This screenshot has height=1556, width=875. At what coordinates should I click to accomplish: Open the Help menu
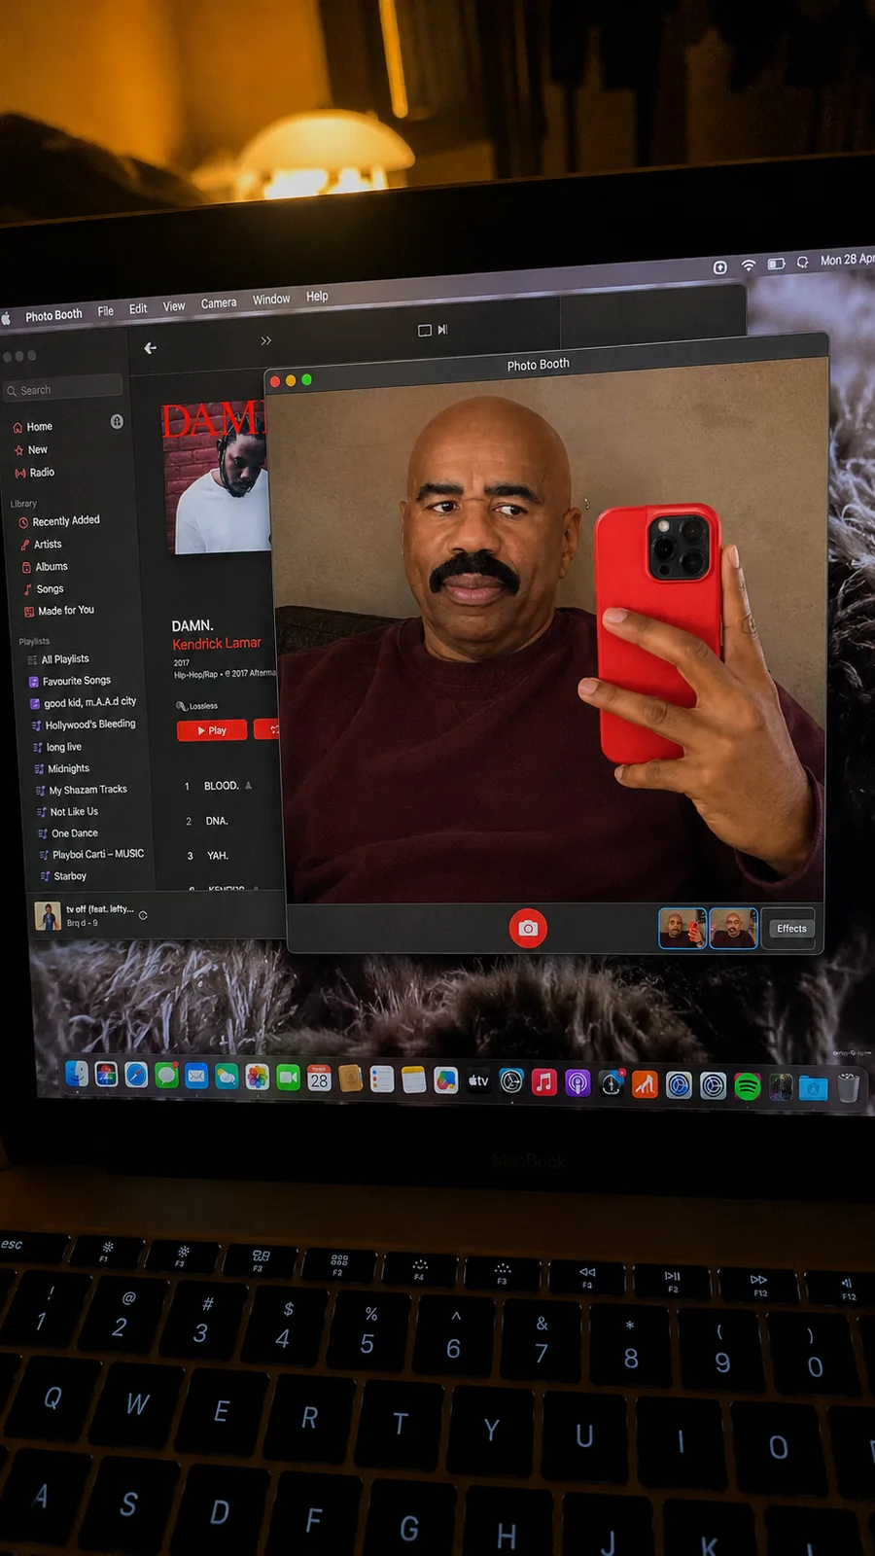click(317, 297)
